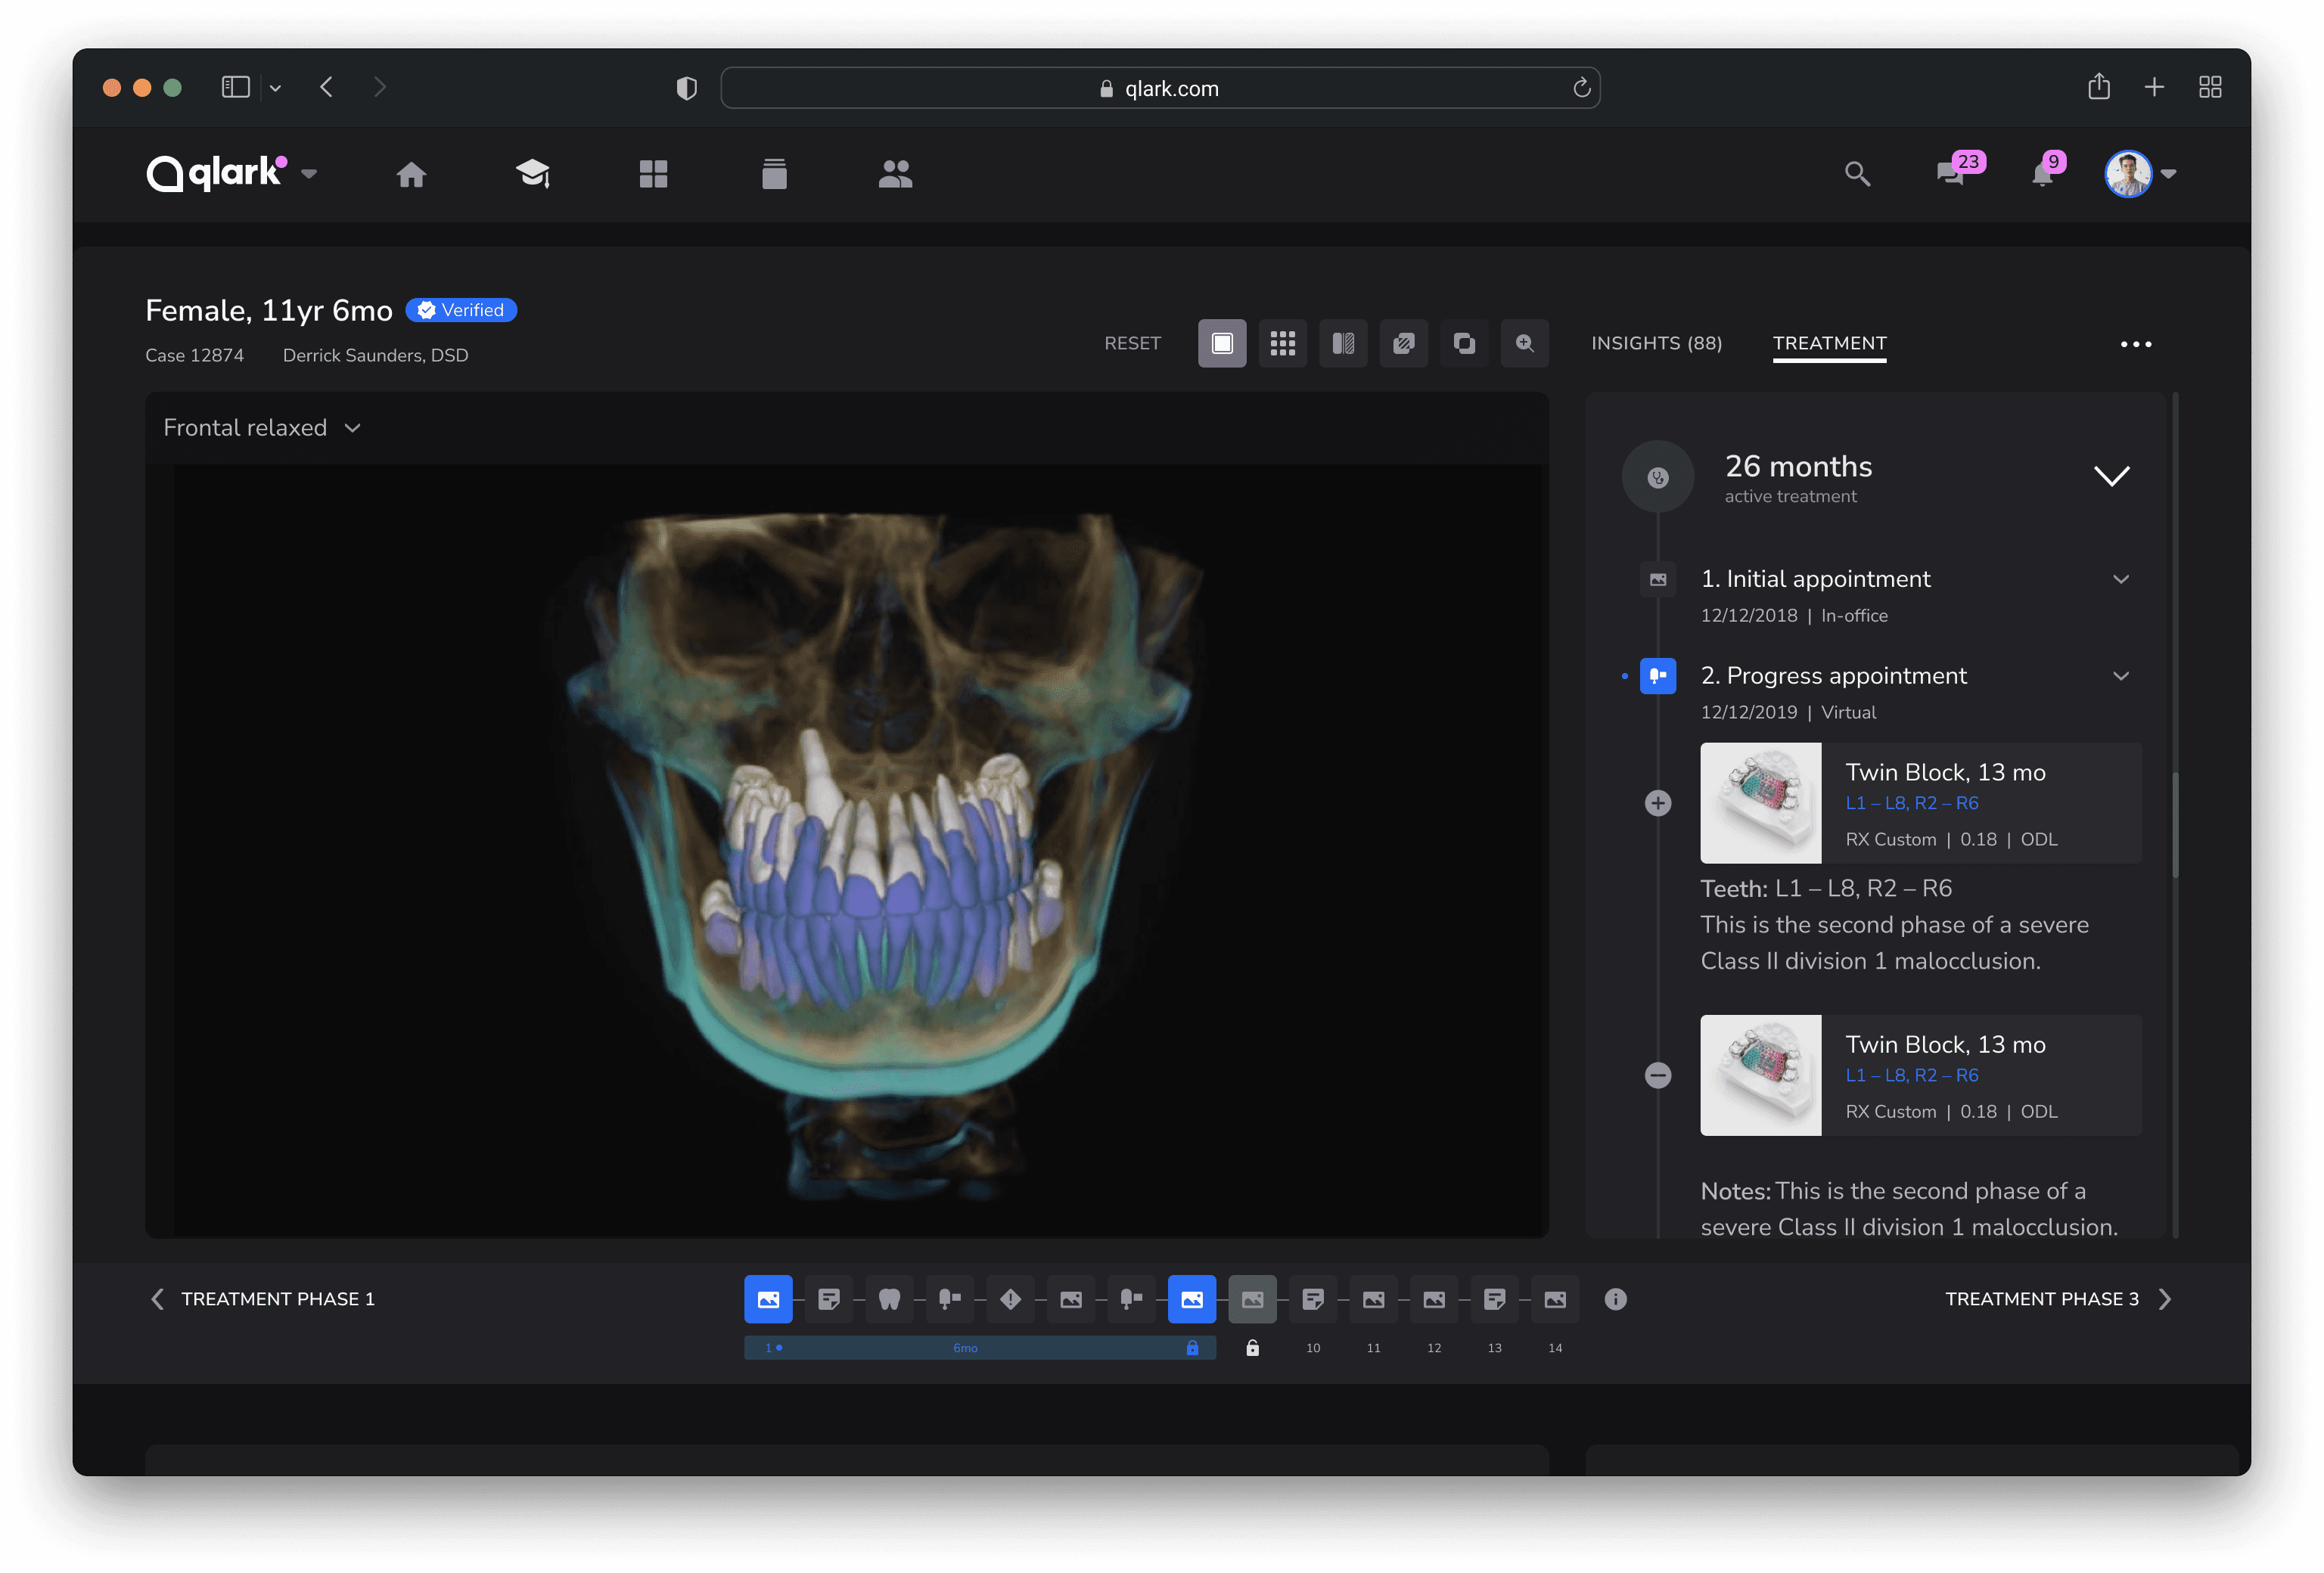
Task: Select the warning diamond timeline step
Action: (1010, 1299)
